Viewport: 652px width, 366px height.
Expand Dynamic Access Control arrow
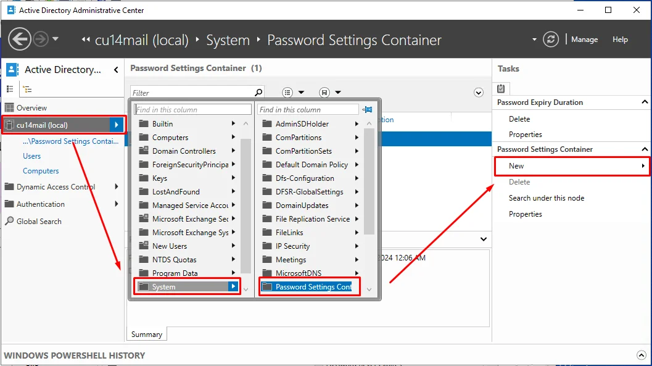pyautogui.click(x=117, y=187)
